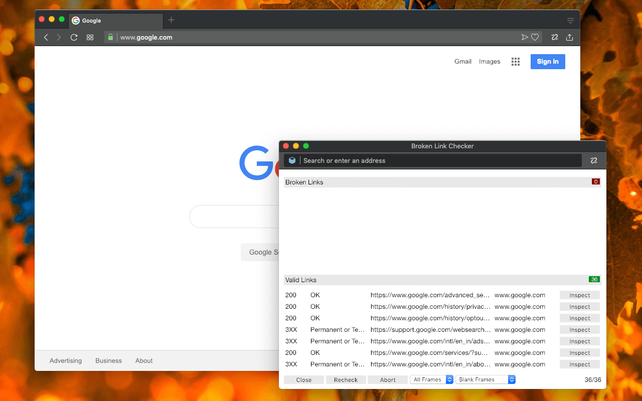This screenshot has width=642, height=401.
Task: Open the Business footer link
Action: pyautogui.click(x=108, y=360)
